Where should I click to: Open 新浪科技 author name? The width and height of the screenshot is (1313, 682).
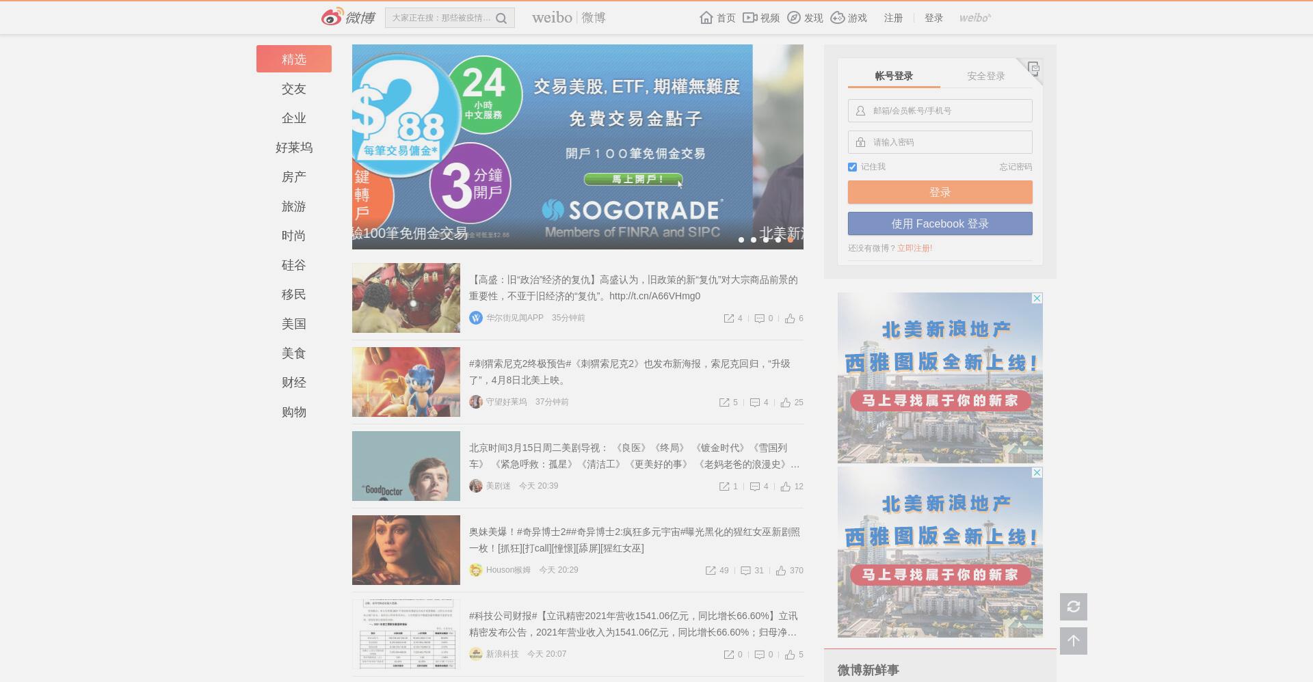click(x=503, y=654)
